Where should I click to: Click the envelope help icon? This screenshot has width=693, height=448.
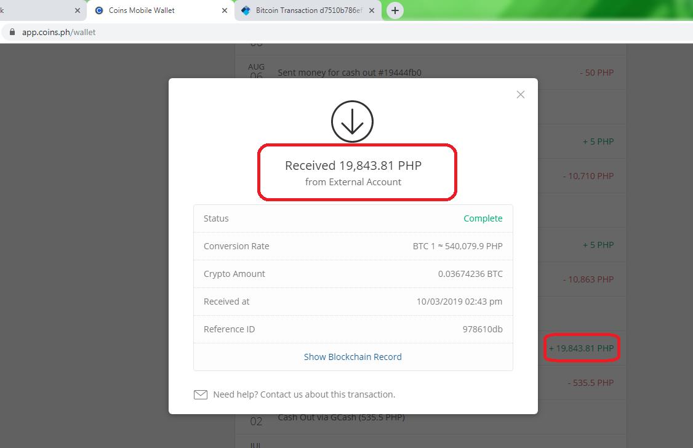click(201, 394)
